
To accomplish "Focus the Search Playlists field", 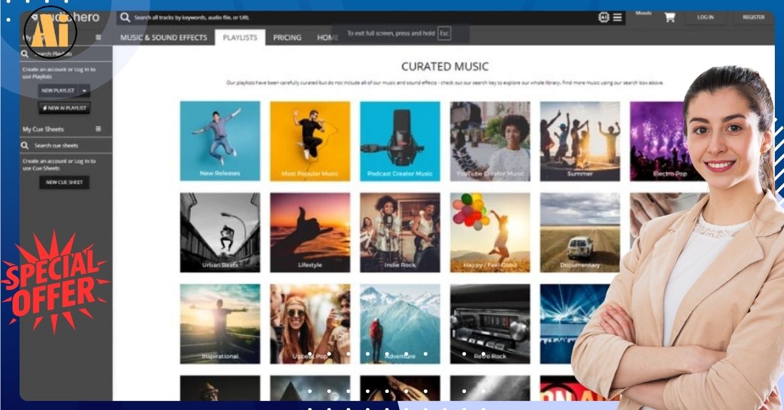I will pos(65,54).
